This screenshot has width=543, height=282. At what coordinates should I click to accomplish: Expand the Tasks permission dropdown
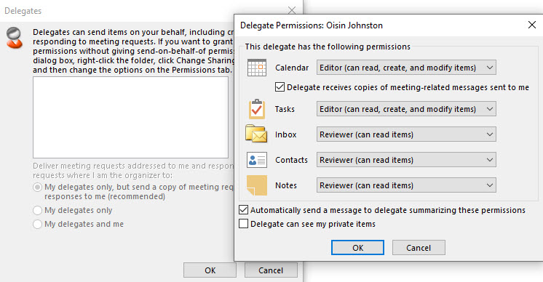pos(406,109)
